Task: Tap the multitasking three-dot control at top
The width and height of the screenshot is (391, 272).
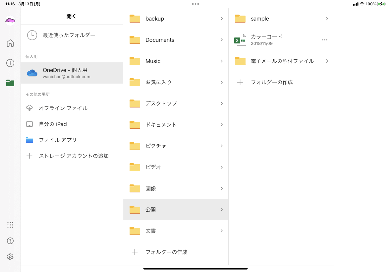Action: coord(195,4)
